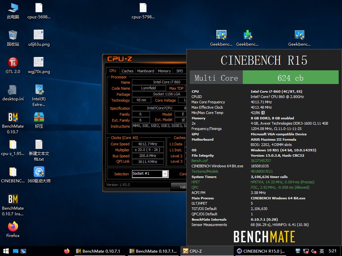Open the cpuz-5798 file on desktop
The image size is (342, 256).
(143, 11)
